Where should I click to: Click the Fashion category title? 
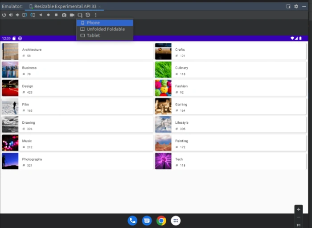pyautogui.click(x=181, y=86)
